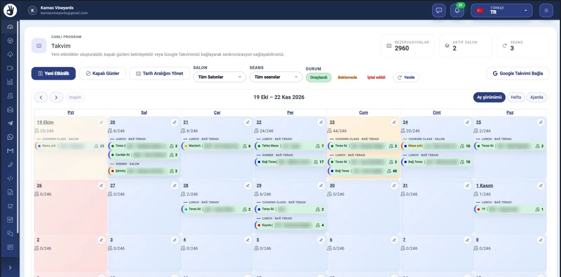Open the dashboard gauge icon in sidebar
This screenshot has height=277, width=561.
point(10,27)
